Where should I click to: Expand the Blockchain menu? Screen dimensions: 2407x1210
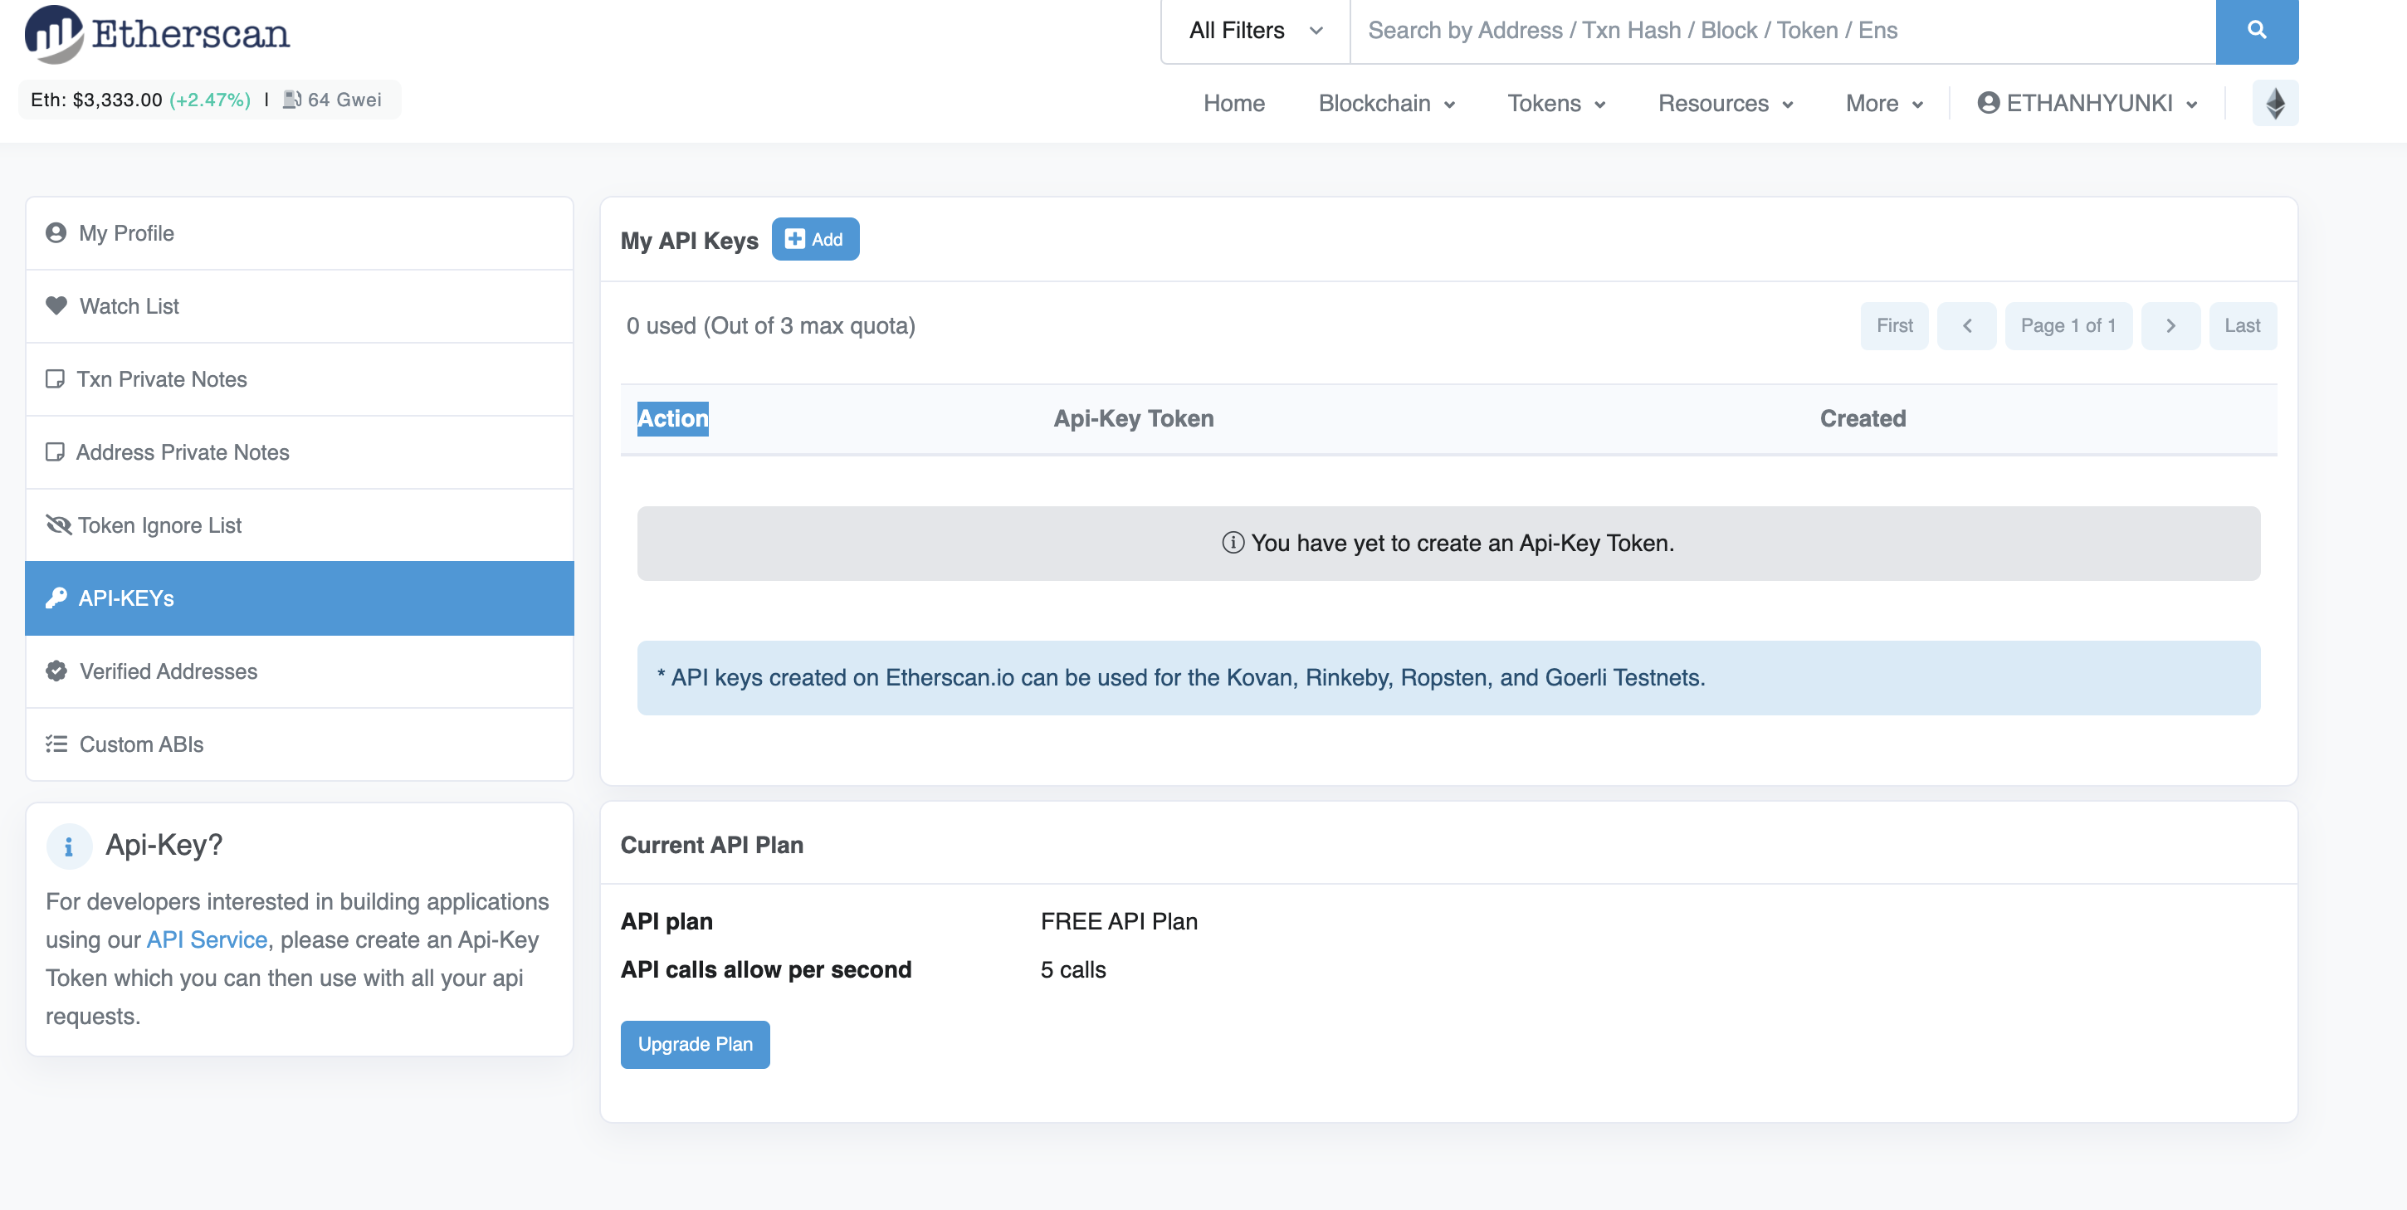pos(1386,103)
